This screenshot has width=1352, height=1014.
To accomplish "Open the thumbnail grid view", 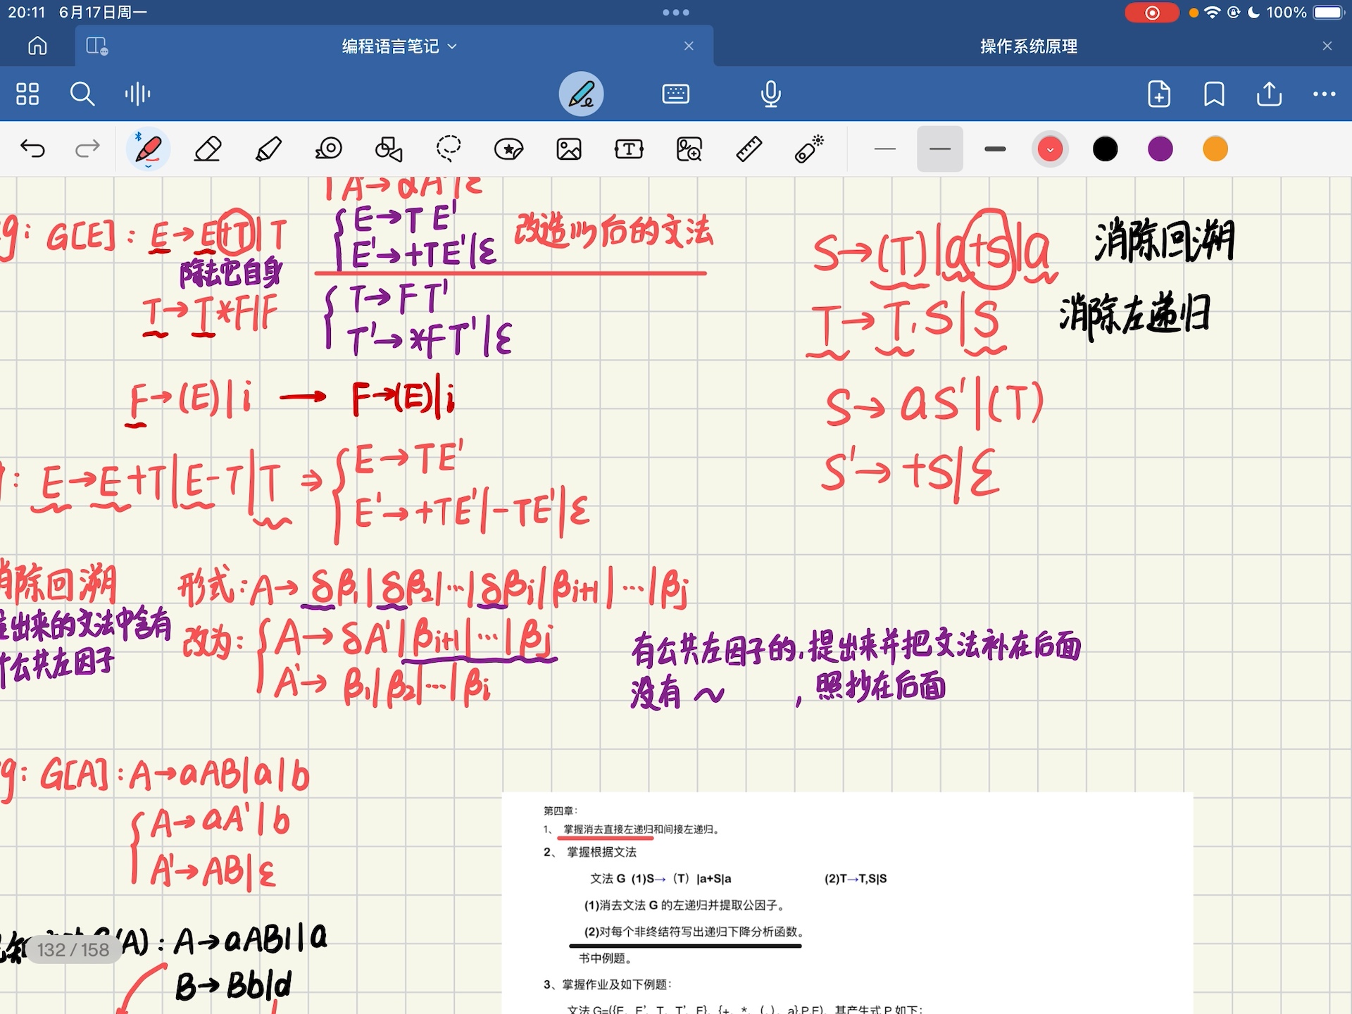I will click(27, 93).
